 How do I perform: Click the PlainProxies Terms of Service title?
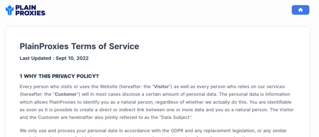click(x=79, y=46)
